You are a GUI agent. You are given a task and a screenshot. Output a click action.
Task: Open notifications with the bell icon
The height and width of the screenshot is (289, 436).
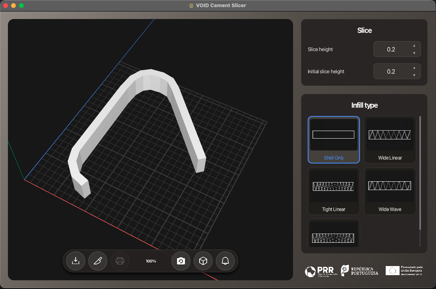coord(225,261)
